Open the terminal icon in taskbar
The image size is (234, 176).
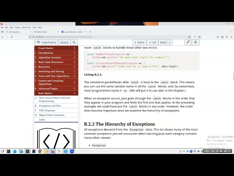pyautogui.click(x=27, y=151)
